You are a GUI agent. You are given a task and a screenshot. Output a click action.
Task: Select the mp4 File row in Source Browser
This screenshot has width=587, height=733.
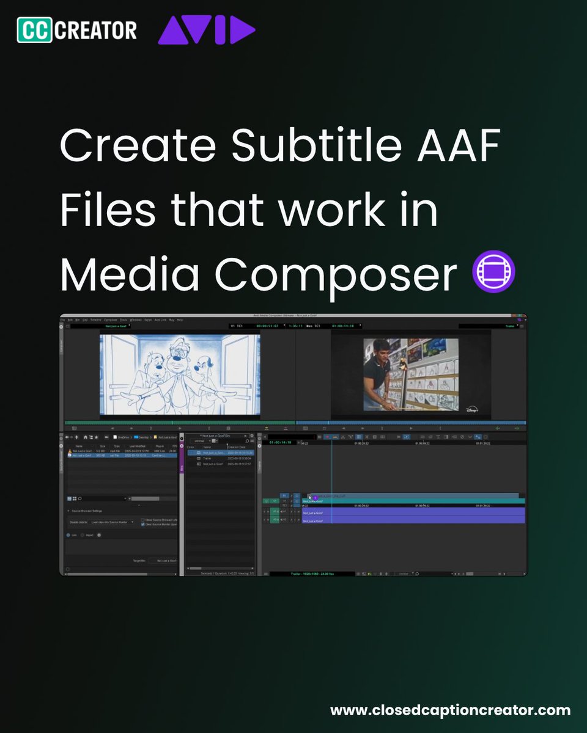point(122,451)
